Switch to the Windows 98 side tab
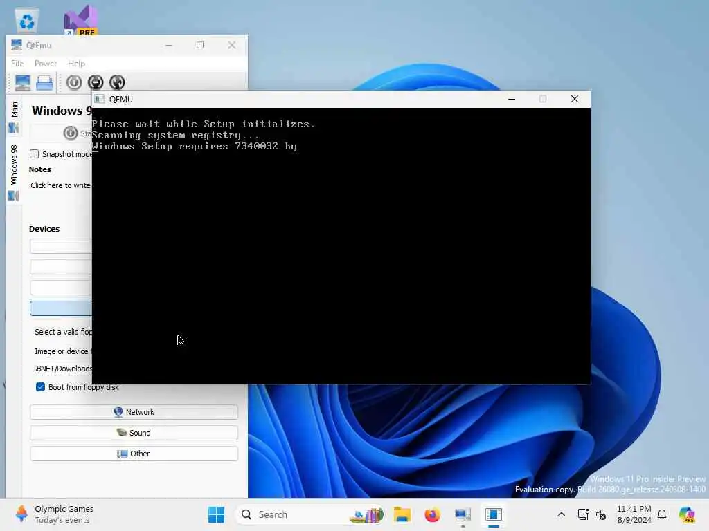709x531 pixels. click(14, 172)
